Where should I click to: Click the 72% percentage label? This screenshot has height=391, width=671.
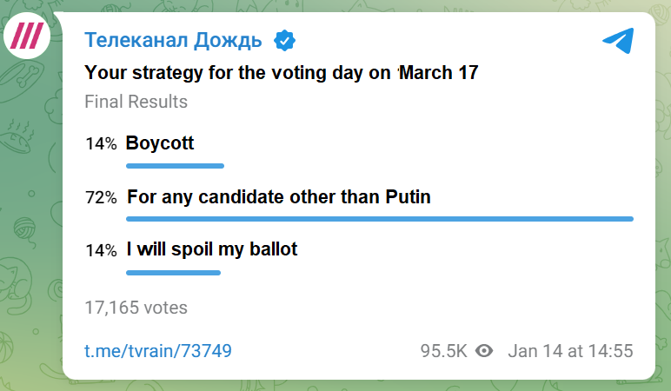101,197
